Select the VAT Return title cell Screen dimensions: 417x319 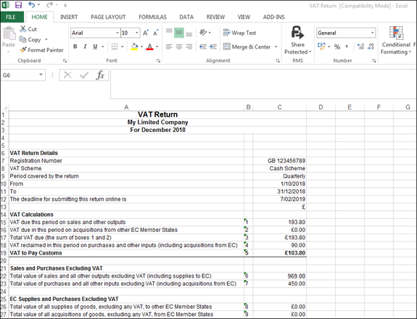point(157,115)
